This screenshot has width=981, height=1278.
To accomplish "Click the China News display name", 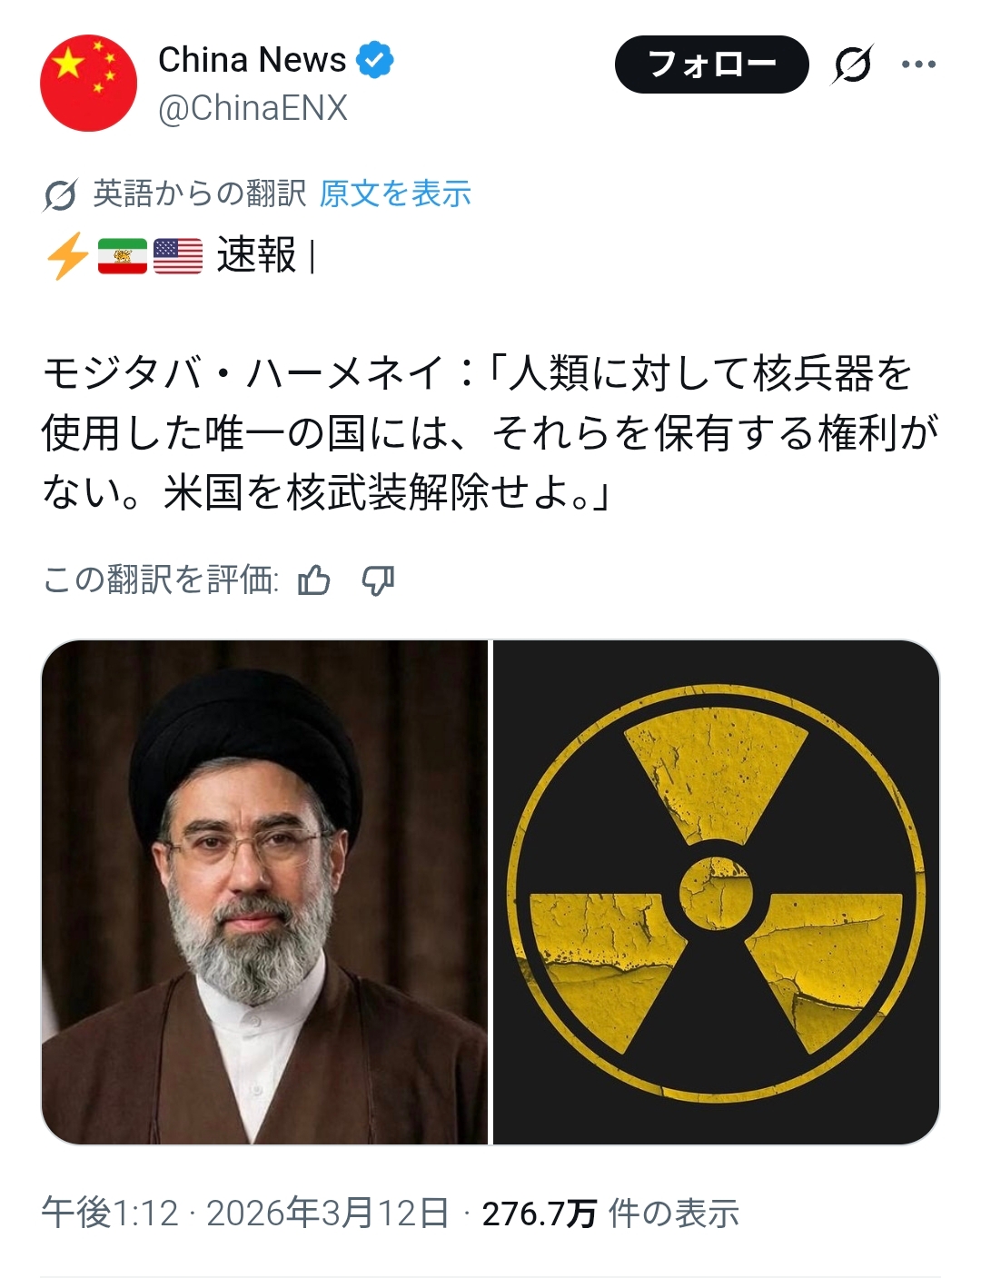I will point(253,60).
